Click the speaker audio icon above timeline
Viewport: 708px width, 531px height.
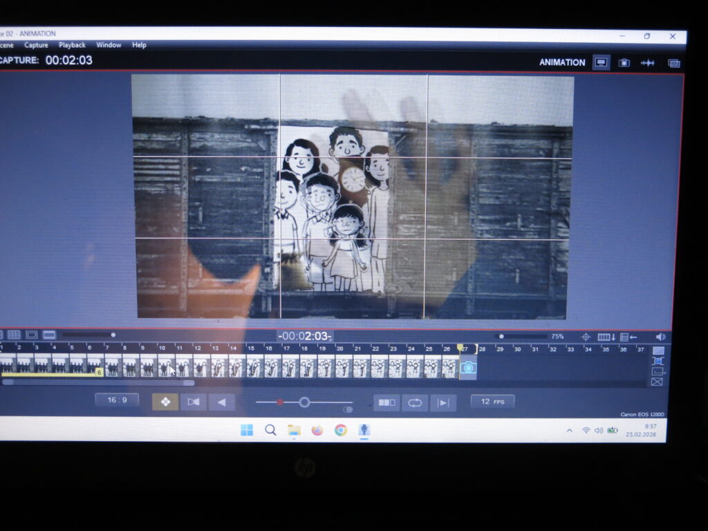pyautogui.click(x=660, y=337)
